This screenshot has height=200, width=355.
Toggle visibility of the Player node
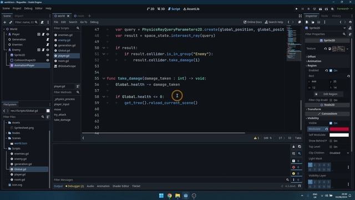pyautogui.click(x=48, y=34)
